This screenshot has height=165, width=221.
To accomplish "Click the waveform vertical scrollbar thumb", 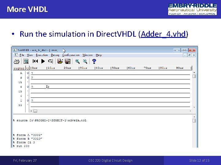I will pos(194,76).
